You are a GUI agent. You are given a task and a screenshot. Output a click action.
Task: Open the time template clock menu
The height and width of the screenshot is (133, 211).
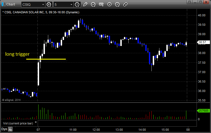(x=77, y=5)
